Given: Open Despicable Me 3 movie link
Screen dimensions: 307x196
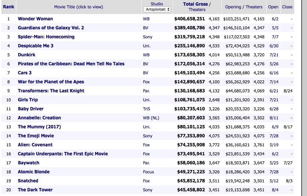Looking at the screenshot, I should tap(36, 46).
